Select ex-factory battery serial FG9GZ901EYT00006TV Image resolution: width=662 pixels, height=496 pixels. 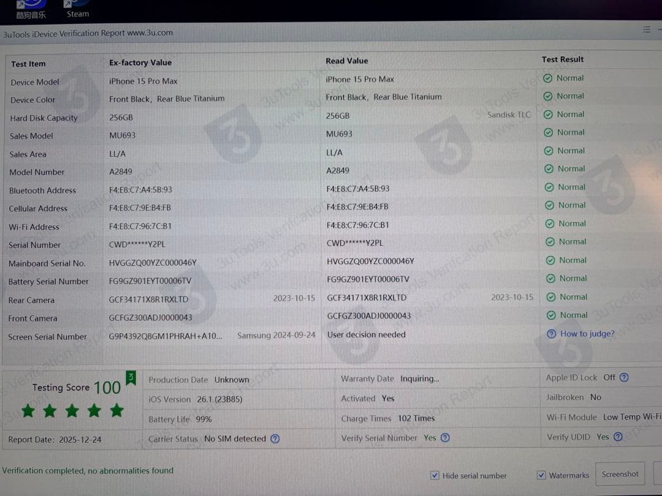(150, 281)
